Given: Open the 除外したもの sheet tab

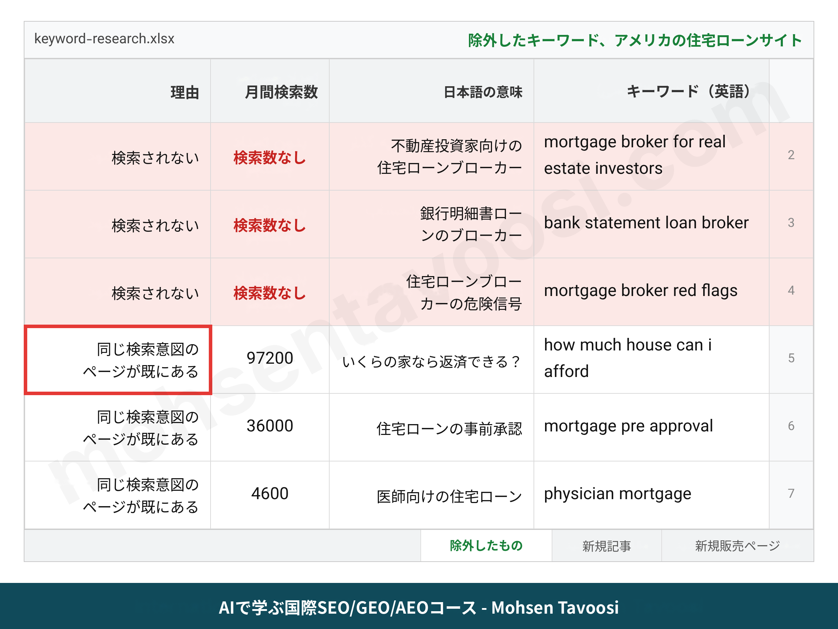Looking at the screenshot, I should 486,545.
